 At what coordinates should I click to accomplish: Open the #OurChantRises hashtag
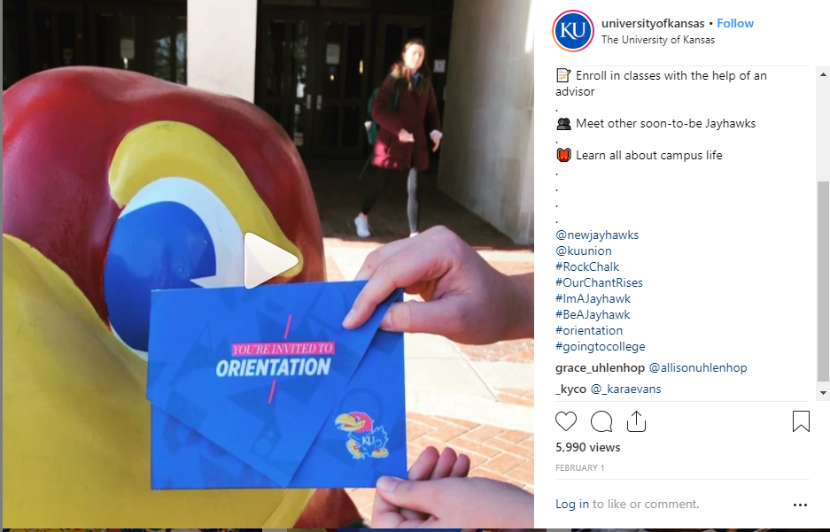pos(599,282)
